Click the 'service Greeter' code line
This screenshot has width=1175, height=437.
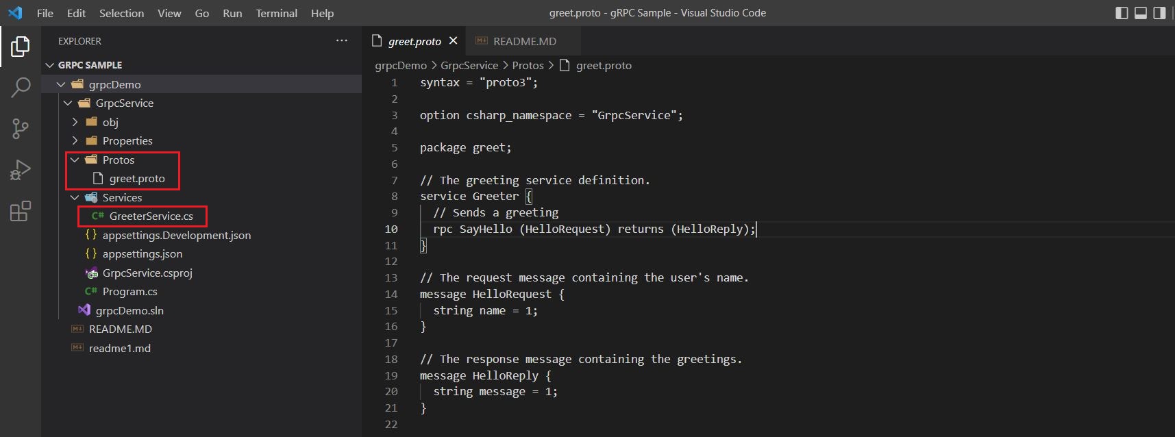pos(475,196)
